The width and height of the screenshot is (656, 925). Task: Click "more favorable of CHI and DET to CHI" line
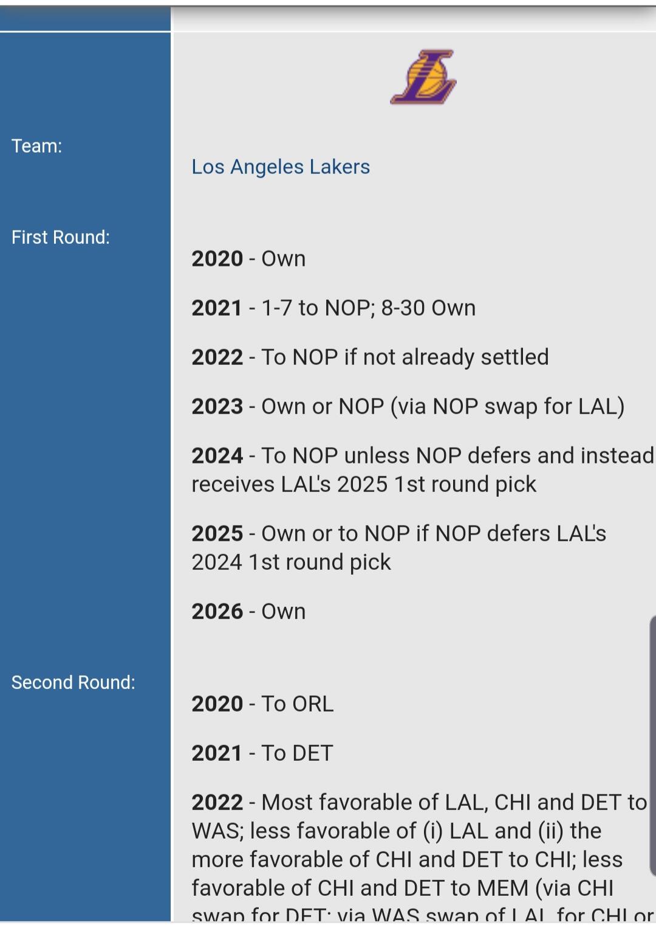(407, 859)
